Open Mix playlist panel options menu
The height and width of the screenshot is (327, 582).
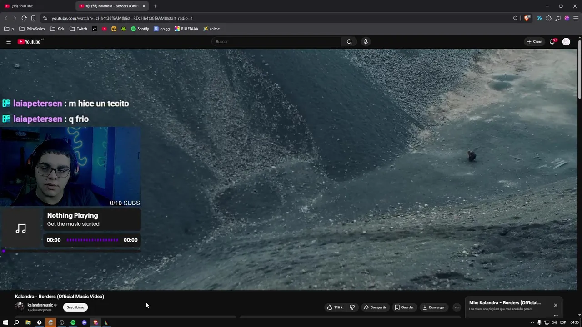pos(556,315)
